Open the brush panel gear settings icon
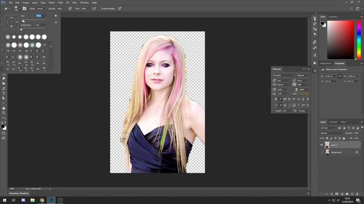This screenshot has width=364, height=204. pyautogui.click(x=56, y=16)
